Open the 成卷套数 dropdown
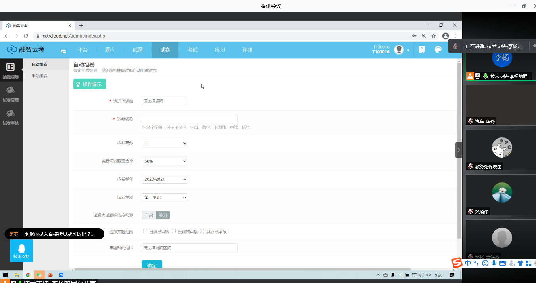This screenshot has height=283, width=536. [165, 143]
